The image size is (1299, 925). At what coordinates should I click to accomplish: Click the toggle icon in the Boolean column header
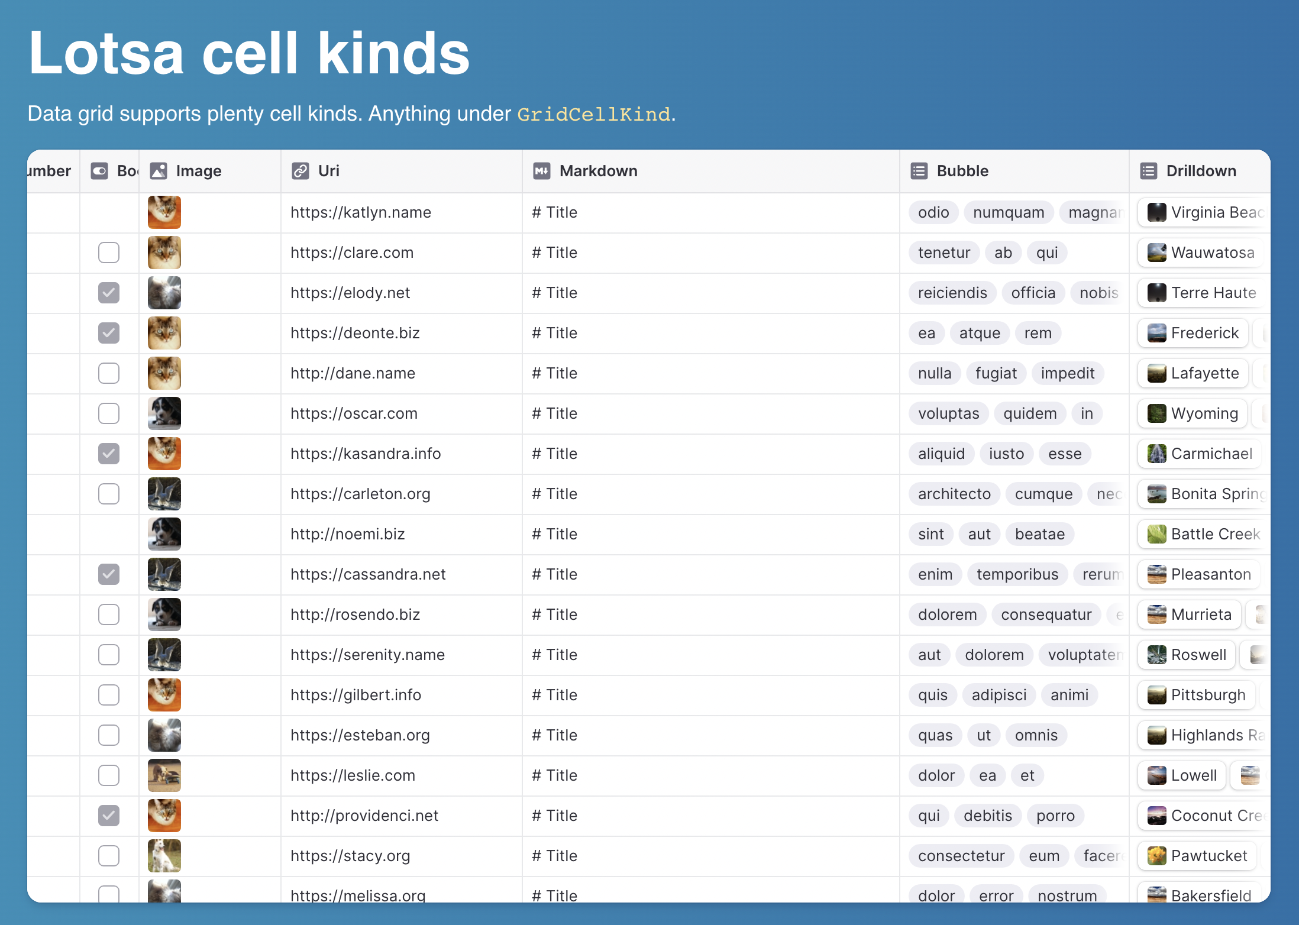point(100,170)
